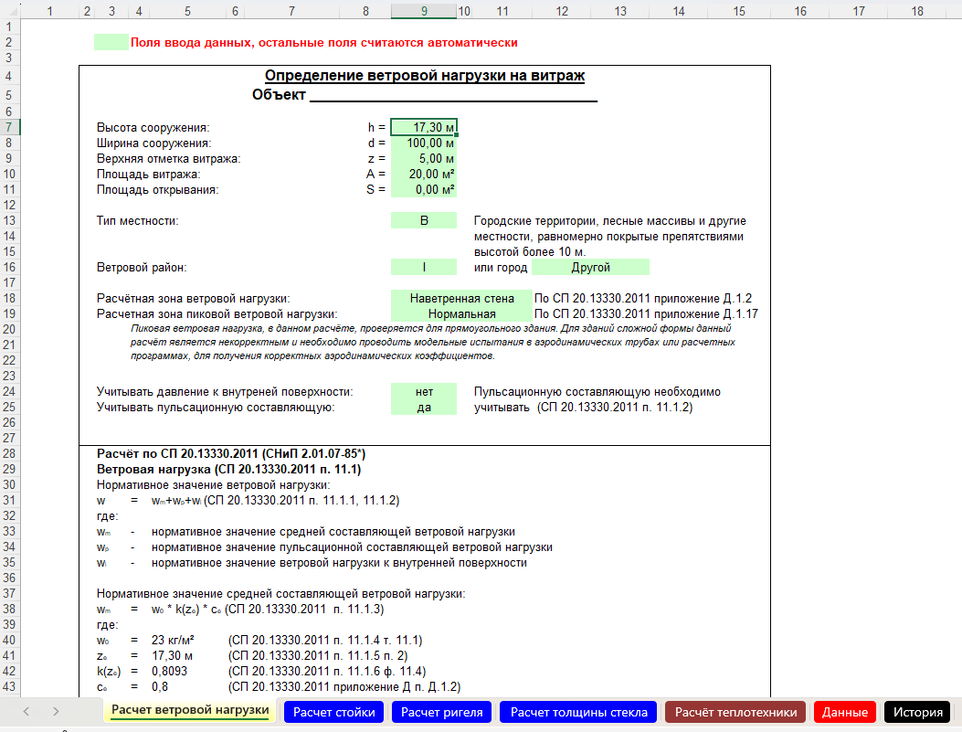Select column 5 header
The width and height of the screenshot is (962, 732).
(x=187, y=11)
